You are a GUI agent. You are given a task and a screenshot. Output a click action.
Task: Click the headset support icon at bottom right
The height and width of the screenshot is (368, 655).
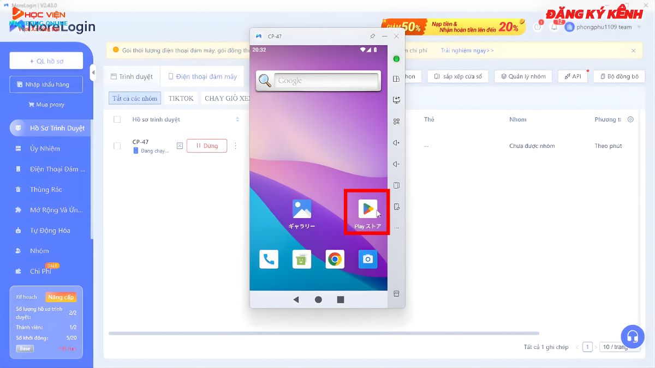point(632,337)
